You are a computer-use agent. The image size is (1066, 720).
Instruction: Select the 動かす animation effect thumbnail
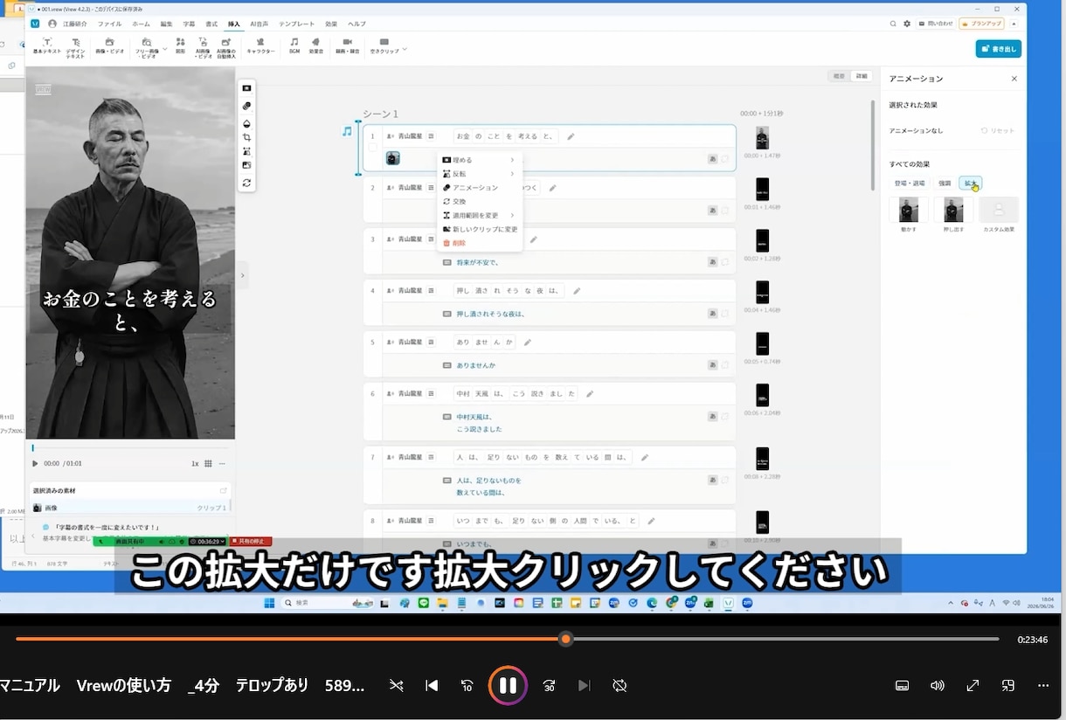[908, 210]
